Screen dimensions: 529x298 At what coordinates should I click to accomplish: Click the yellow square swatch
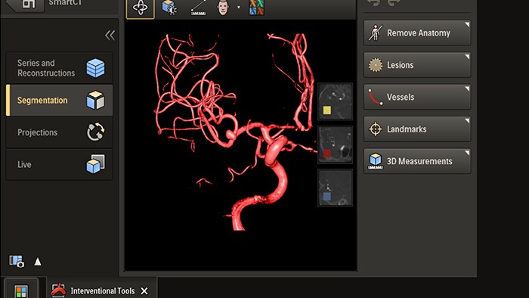tap(327, 110)
